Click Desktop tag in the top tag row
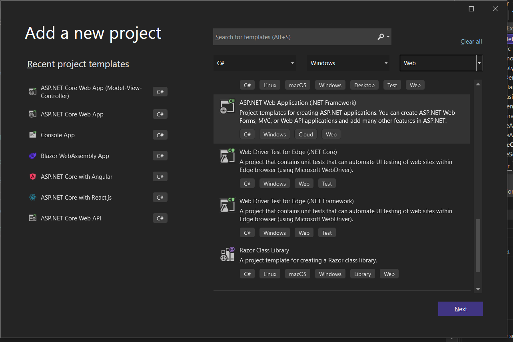The width and height of the screenshot is (513, 342). click(364, 85)
